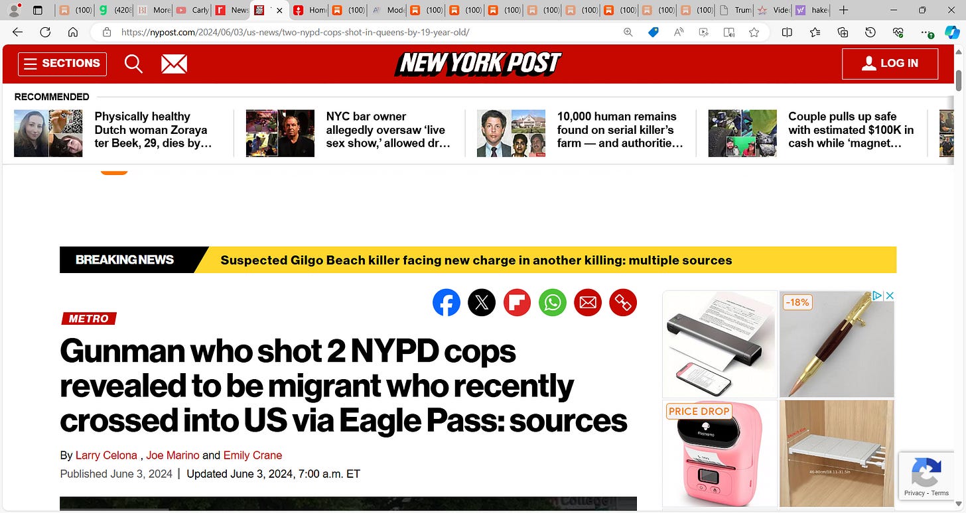Switch to the Yahoo 'hake' tab

[x=812, y=10]
